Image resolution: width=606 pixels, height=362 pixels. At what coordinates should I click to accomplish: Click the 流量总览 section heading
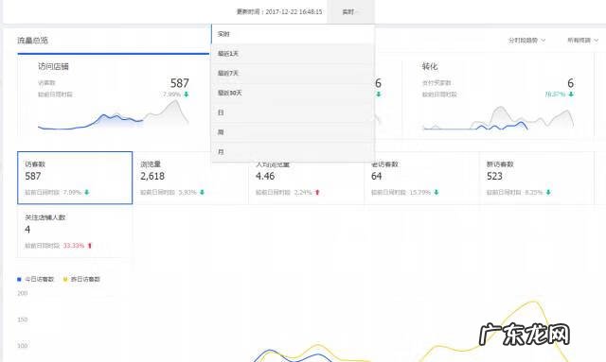33,40
